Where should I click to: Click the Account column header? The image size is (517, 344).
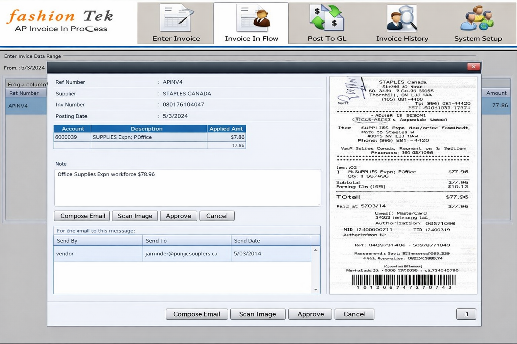coord(72,129)
